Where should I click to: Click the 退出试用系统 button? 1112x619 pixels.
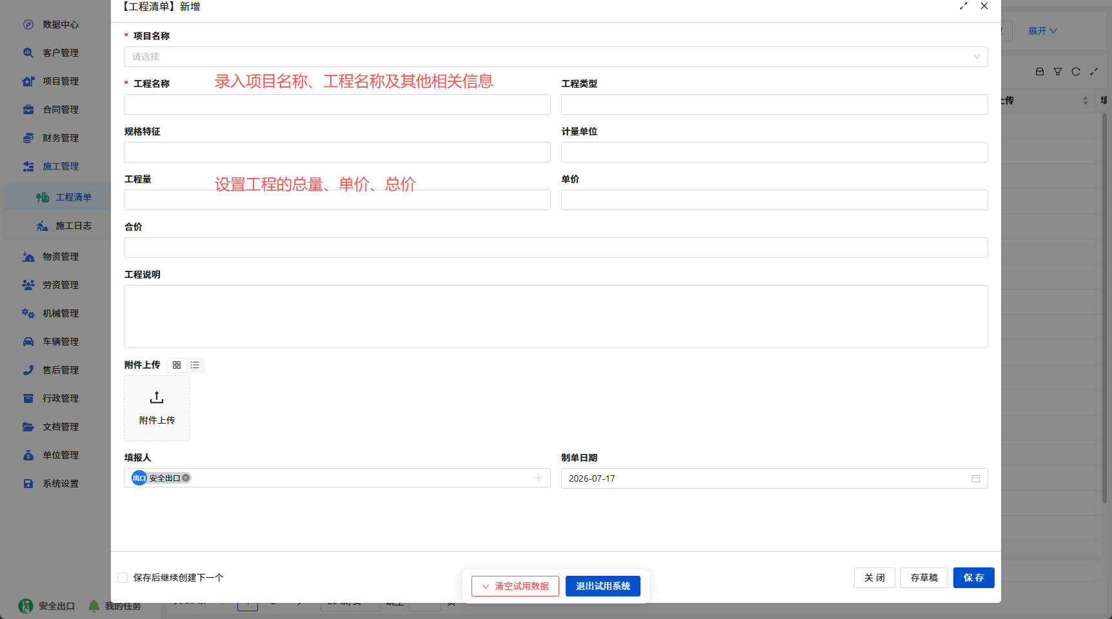[603, 586]
